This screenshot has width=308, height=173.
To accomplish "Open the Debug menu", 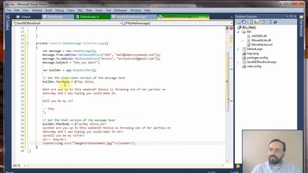I will (59, 11).
